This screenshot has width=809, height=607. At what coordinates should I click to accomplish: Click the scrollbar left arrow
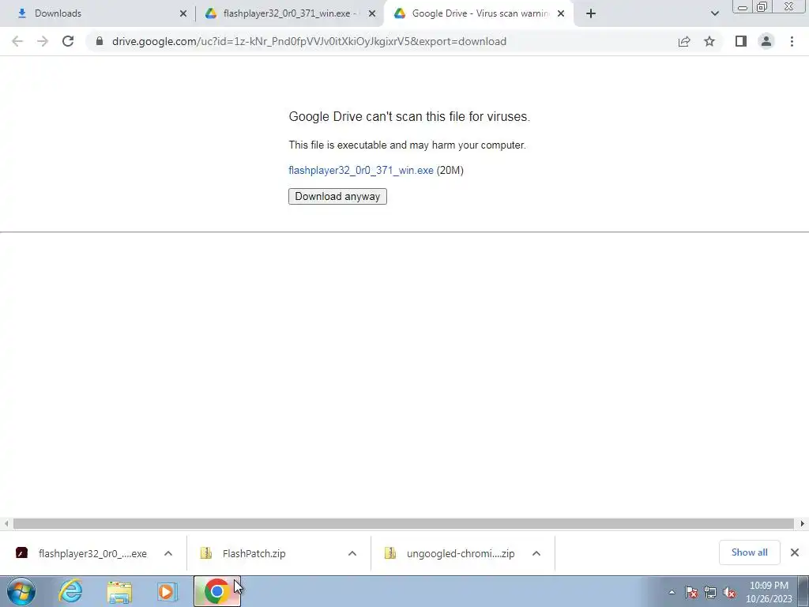6,523
